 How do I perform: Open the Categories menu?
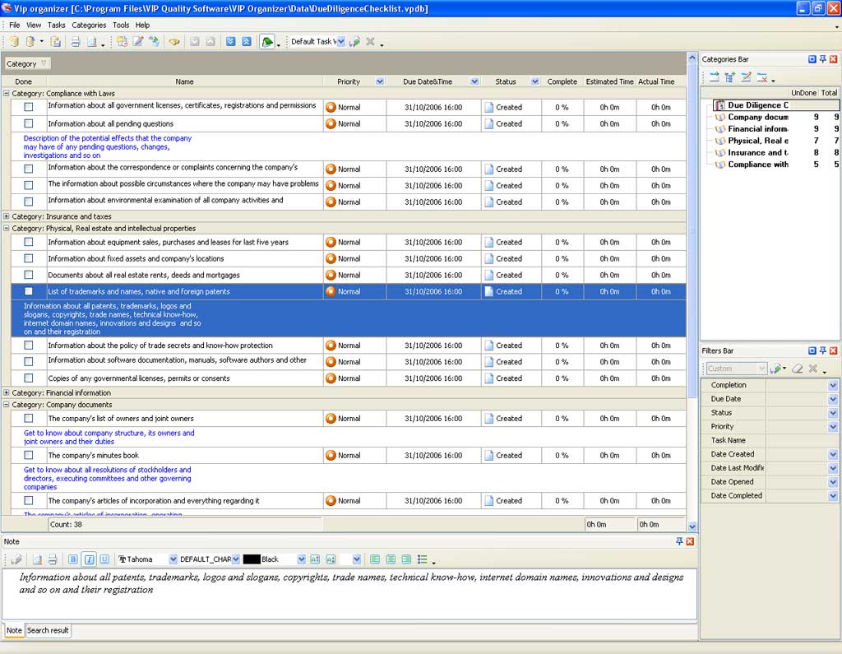tap(89, 25)
